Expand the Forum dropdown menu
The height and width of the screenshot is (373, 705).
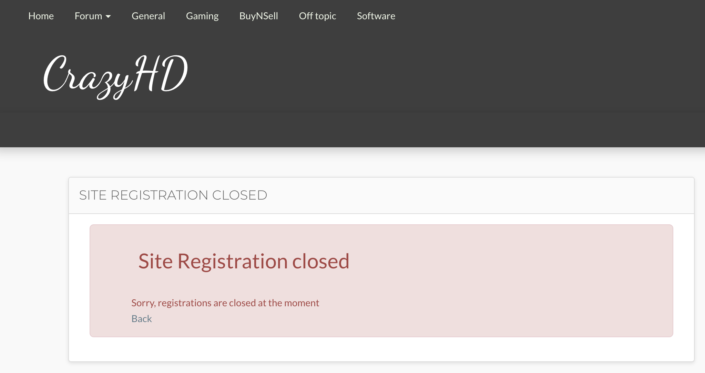pos(93,16)
